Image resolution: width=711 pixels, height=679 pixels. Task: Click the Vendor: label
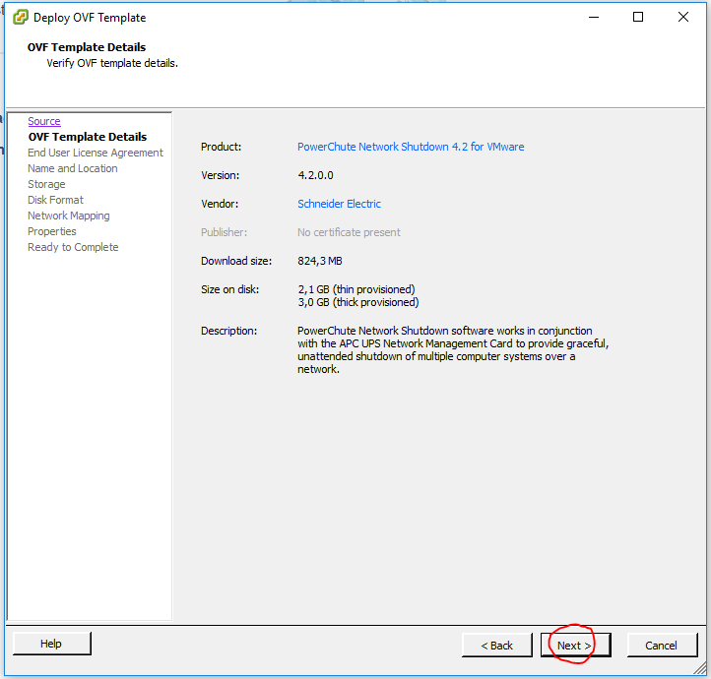point(220,204)
